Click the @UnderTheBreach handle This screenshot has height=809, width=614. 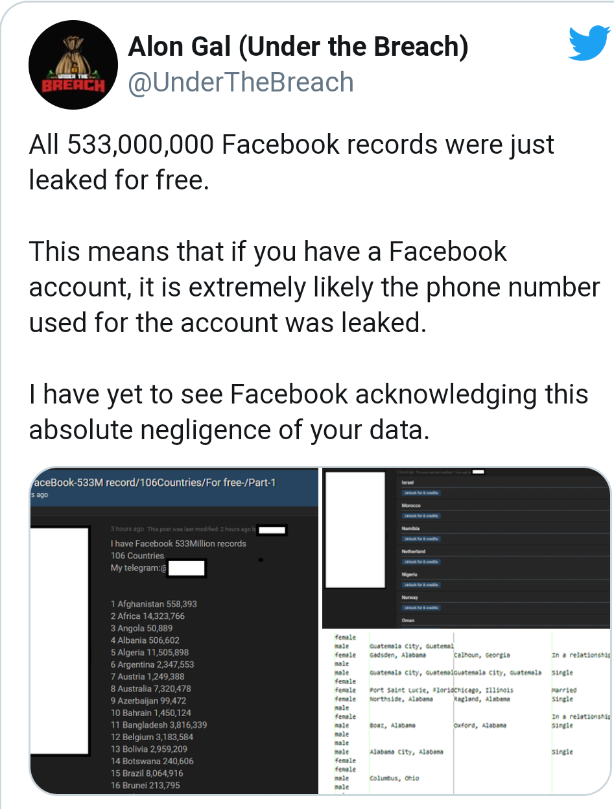[x=241, y=83]
